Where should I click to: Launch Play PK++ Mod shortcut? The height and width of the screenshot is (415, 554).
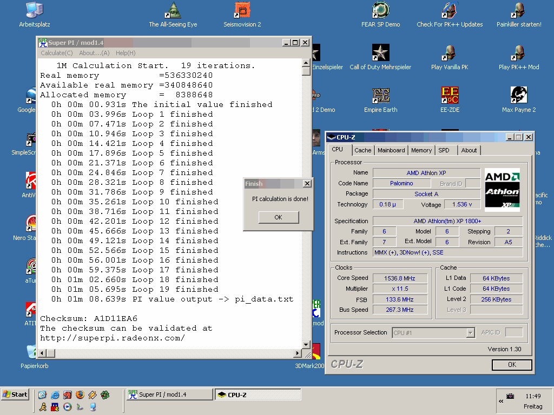click(519, 57)
